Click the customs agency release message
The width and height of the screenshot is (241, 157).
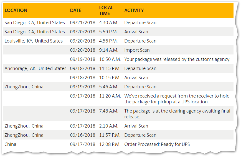point(177,59)
